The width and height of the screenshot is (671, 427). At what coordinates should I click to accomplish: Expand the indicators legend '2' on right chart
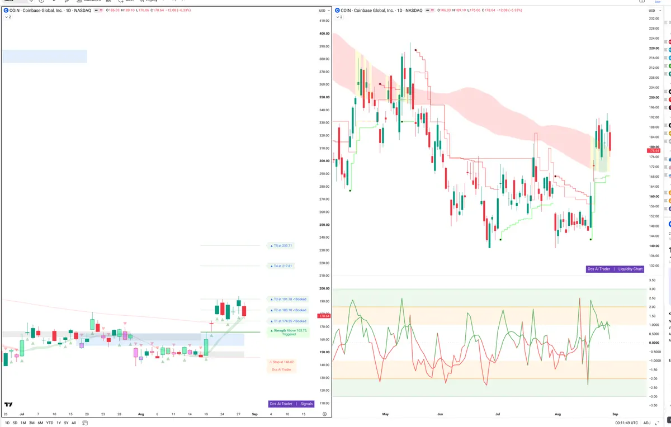coord(339,17)
